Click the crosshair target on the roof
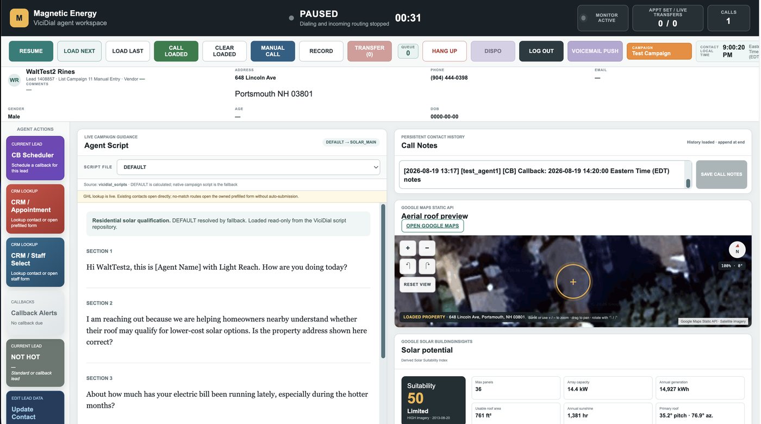This screenshot has height=424, width=761. point(573,282)
